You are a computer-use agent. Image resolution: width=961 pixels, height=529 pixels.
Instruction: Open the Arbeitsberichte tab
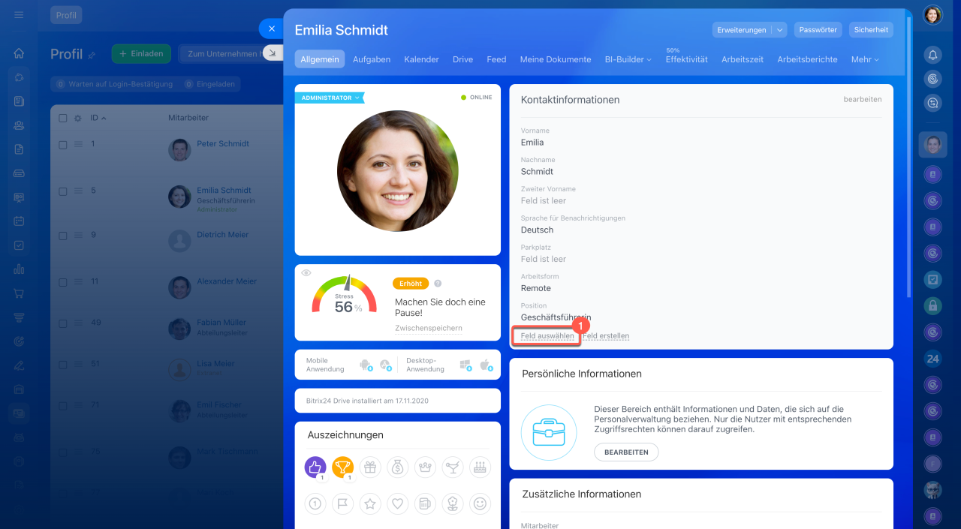[x=807, y=59]
